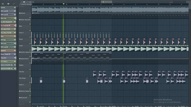Image resolution: width=191 pixels, height=107 pixels.
Task: Mute the Harpsichord track
Action: 30,63
